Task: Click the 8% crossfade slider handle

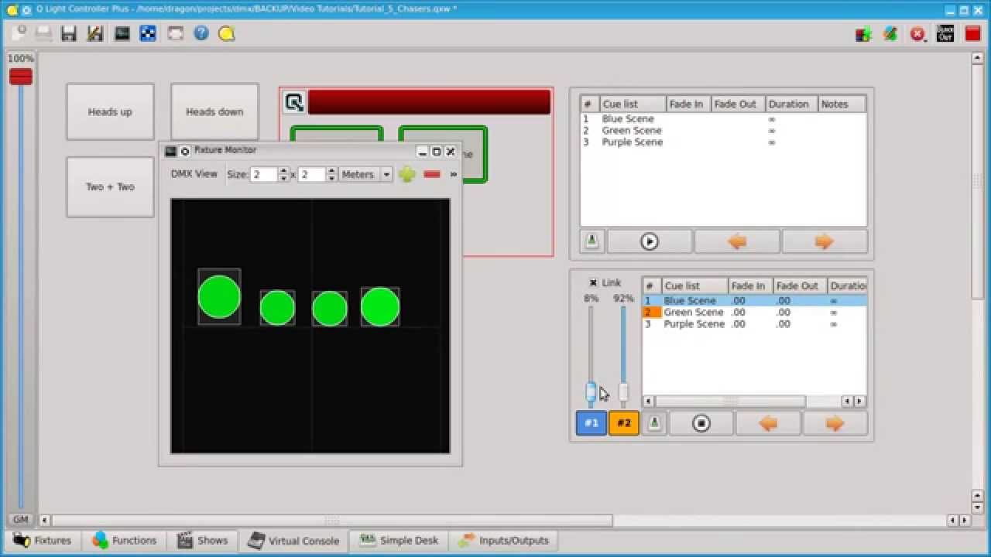Action: (x=591, y=392)
